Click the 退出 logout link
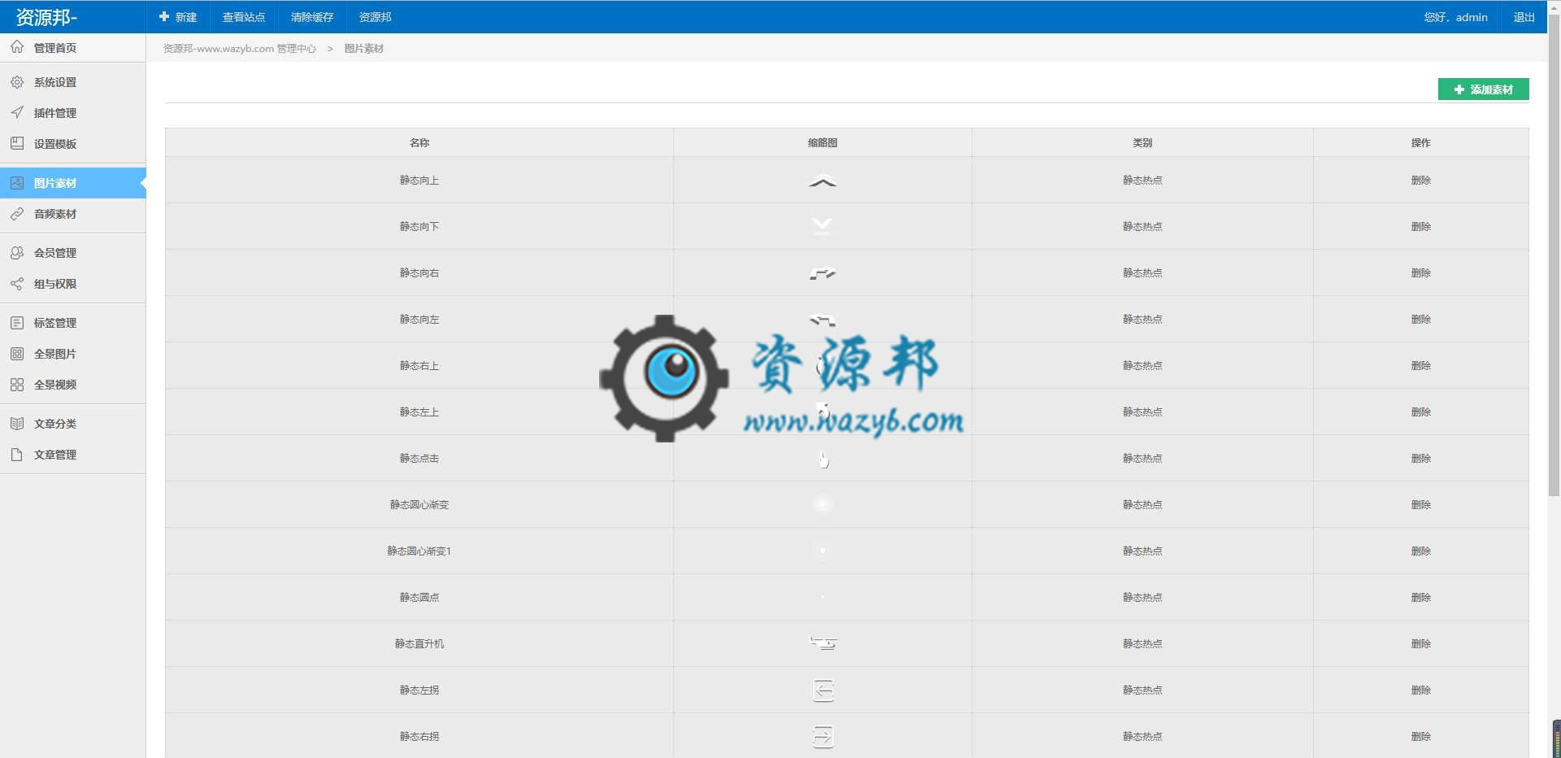 click(x=1524, y=17)
